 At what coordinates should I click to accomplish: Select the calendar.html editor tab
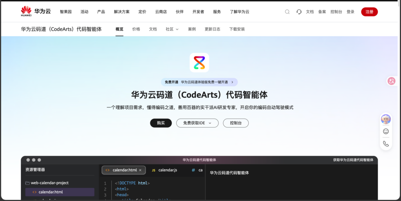click(124, 170)
